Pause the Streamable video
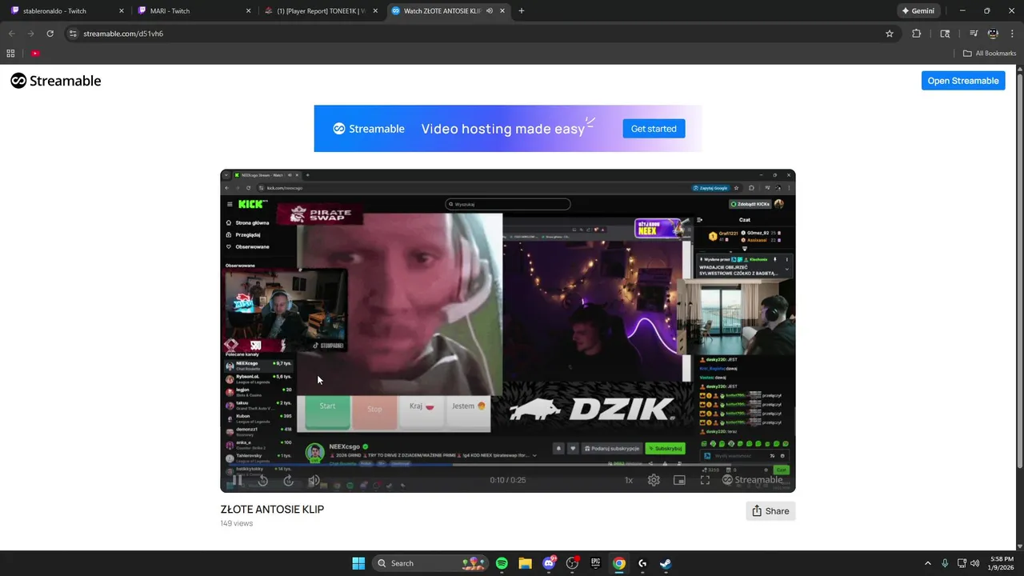Viewport: 1024px width, 576px height. click(x=238, y=480)
